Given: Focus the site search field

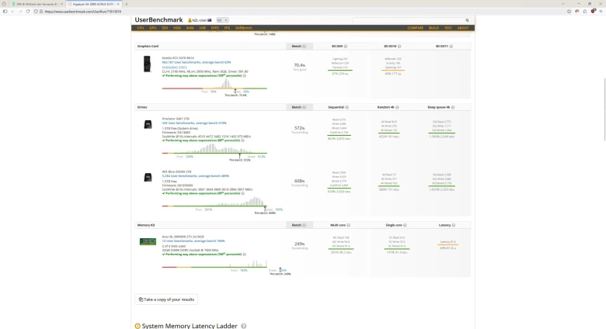Looking at the screenshot, I should coord(408,20).
